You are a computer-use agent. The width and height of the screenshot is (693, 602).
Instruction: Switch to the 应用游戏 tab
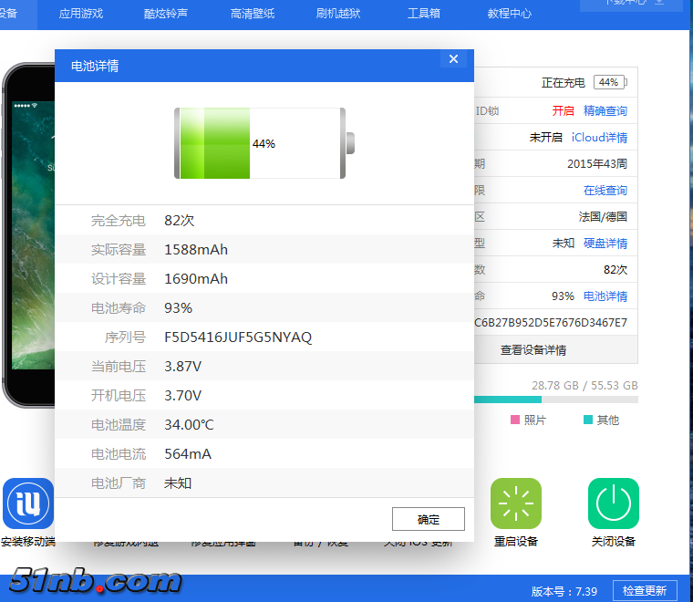81,14
